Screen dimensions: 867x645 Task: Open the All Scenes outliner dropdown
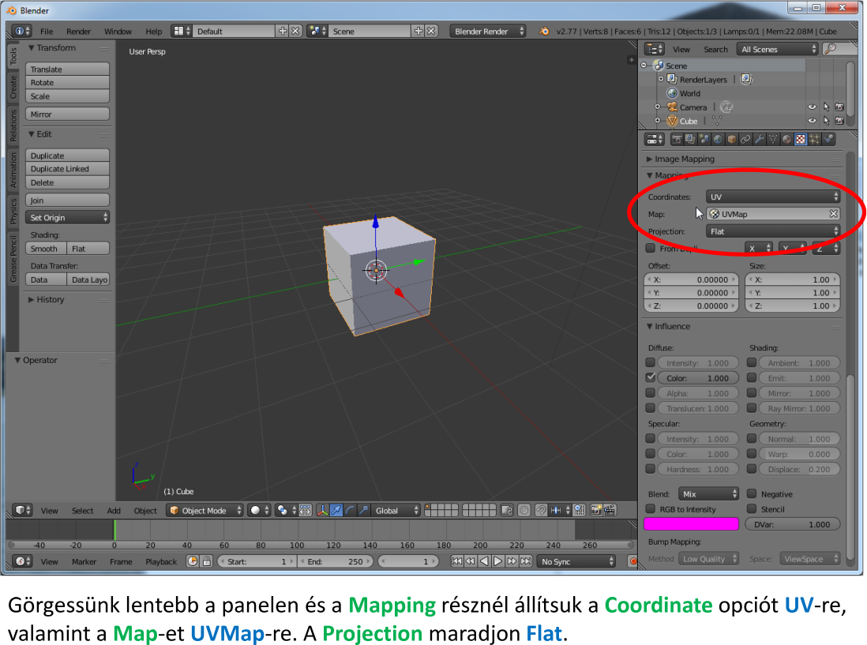click(778, 49)
